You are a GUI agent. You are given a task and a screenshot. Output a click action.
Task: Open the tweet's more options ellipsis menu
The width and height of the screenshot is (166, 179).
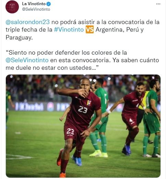click(158, 4)
